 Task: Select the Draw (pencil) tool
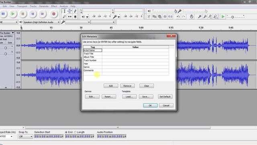(75, 11)
